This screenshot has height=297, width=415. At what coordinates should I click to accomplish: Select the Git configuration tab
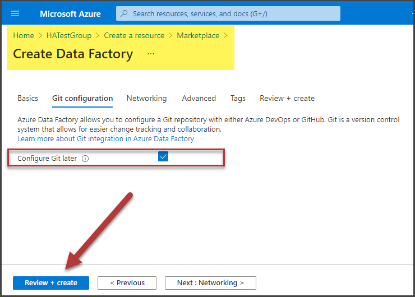(82, 99)
